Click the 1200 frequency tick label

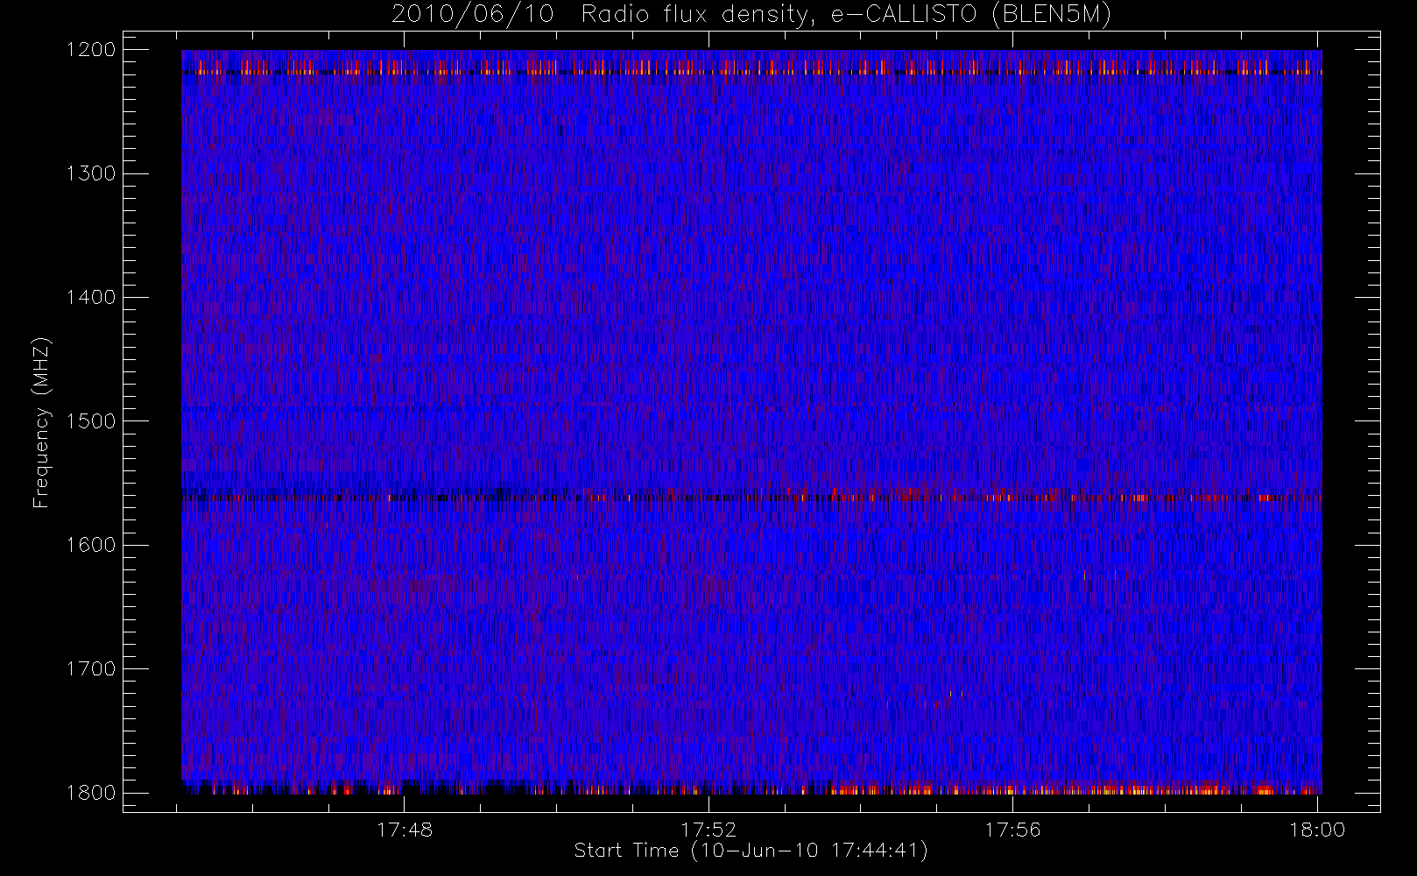(x=91, y=50)
